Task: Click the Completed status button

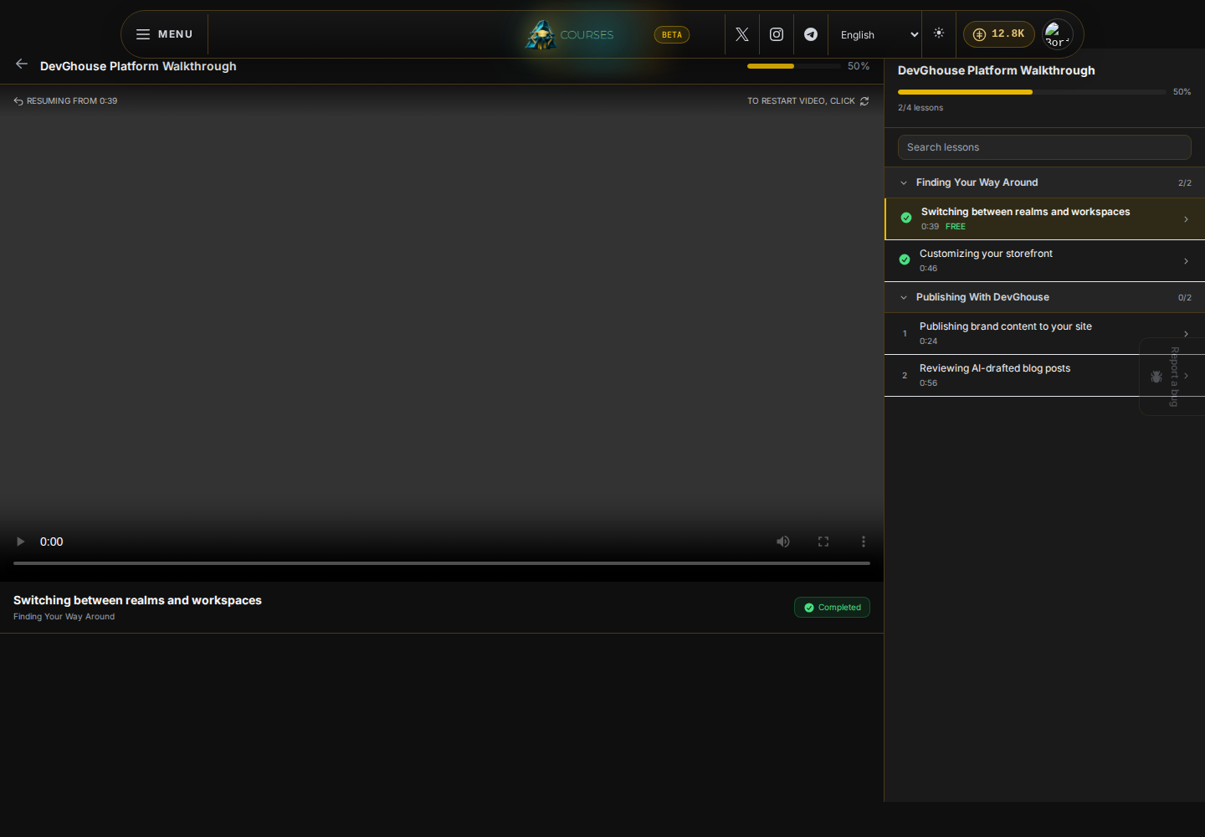Action: (832, 608)
